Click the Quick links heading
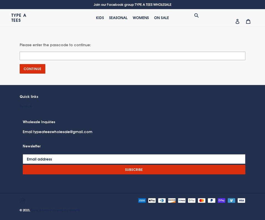 (29, 97)
